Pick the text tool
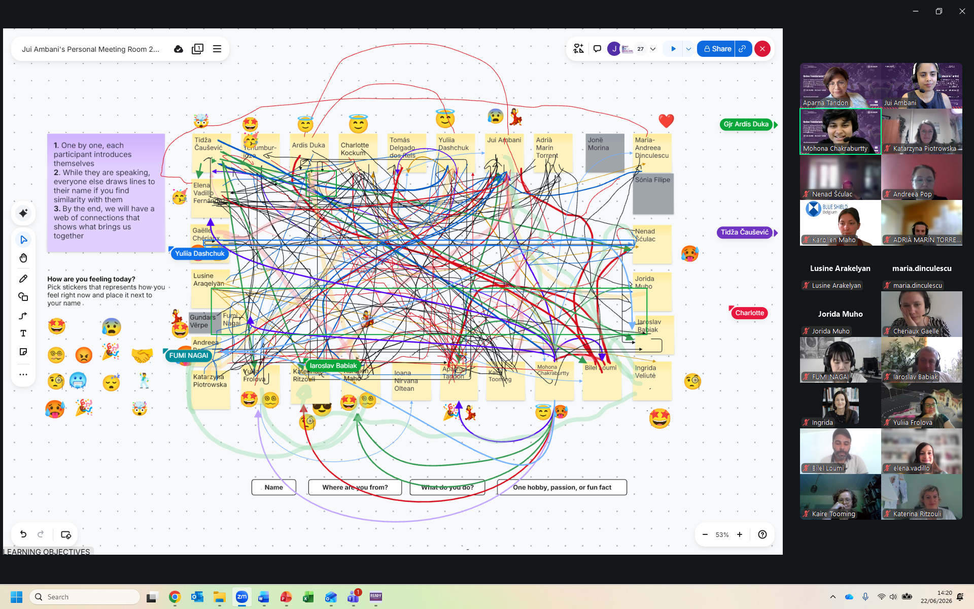Screen dimensions: 974x609 click(x=23, y=333)
